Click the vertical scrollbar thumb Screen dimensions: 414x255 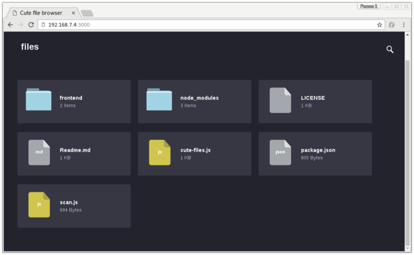click(408, 153)
